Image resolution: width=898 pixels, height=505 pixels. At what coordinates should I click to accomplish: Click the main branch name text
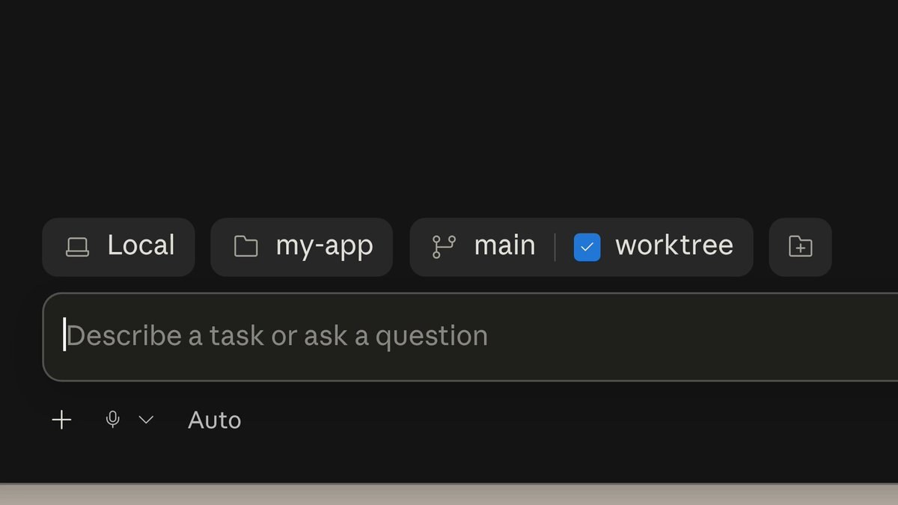504,245
